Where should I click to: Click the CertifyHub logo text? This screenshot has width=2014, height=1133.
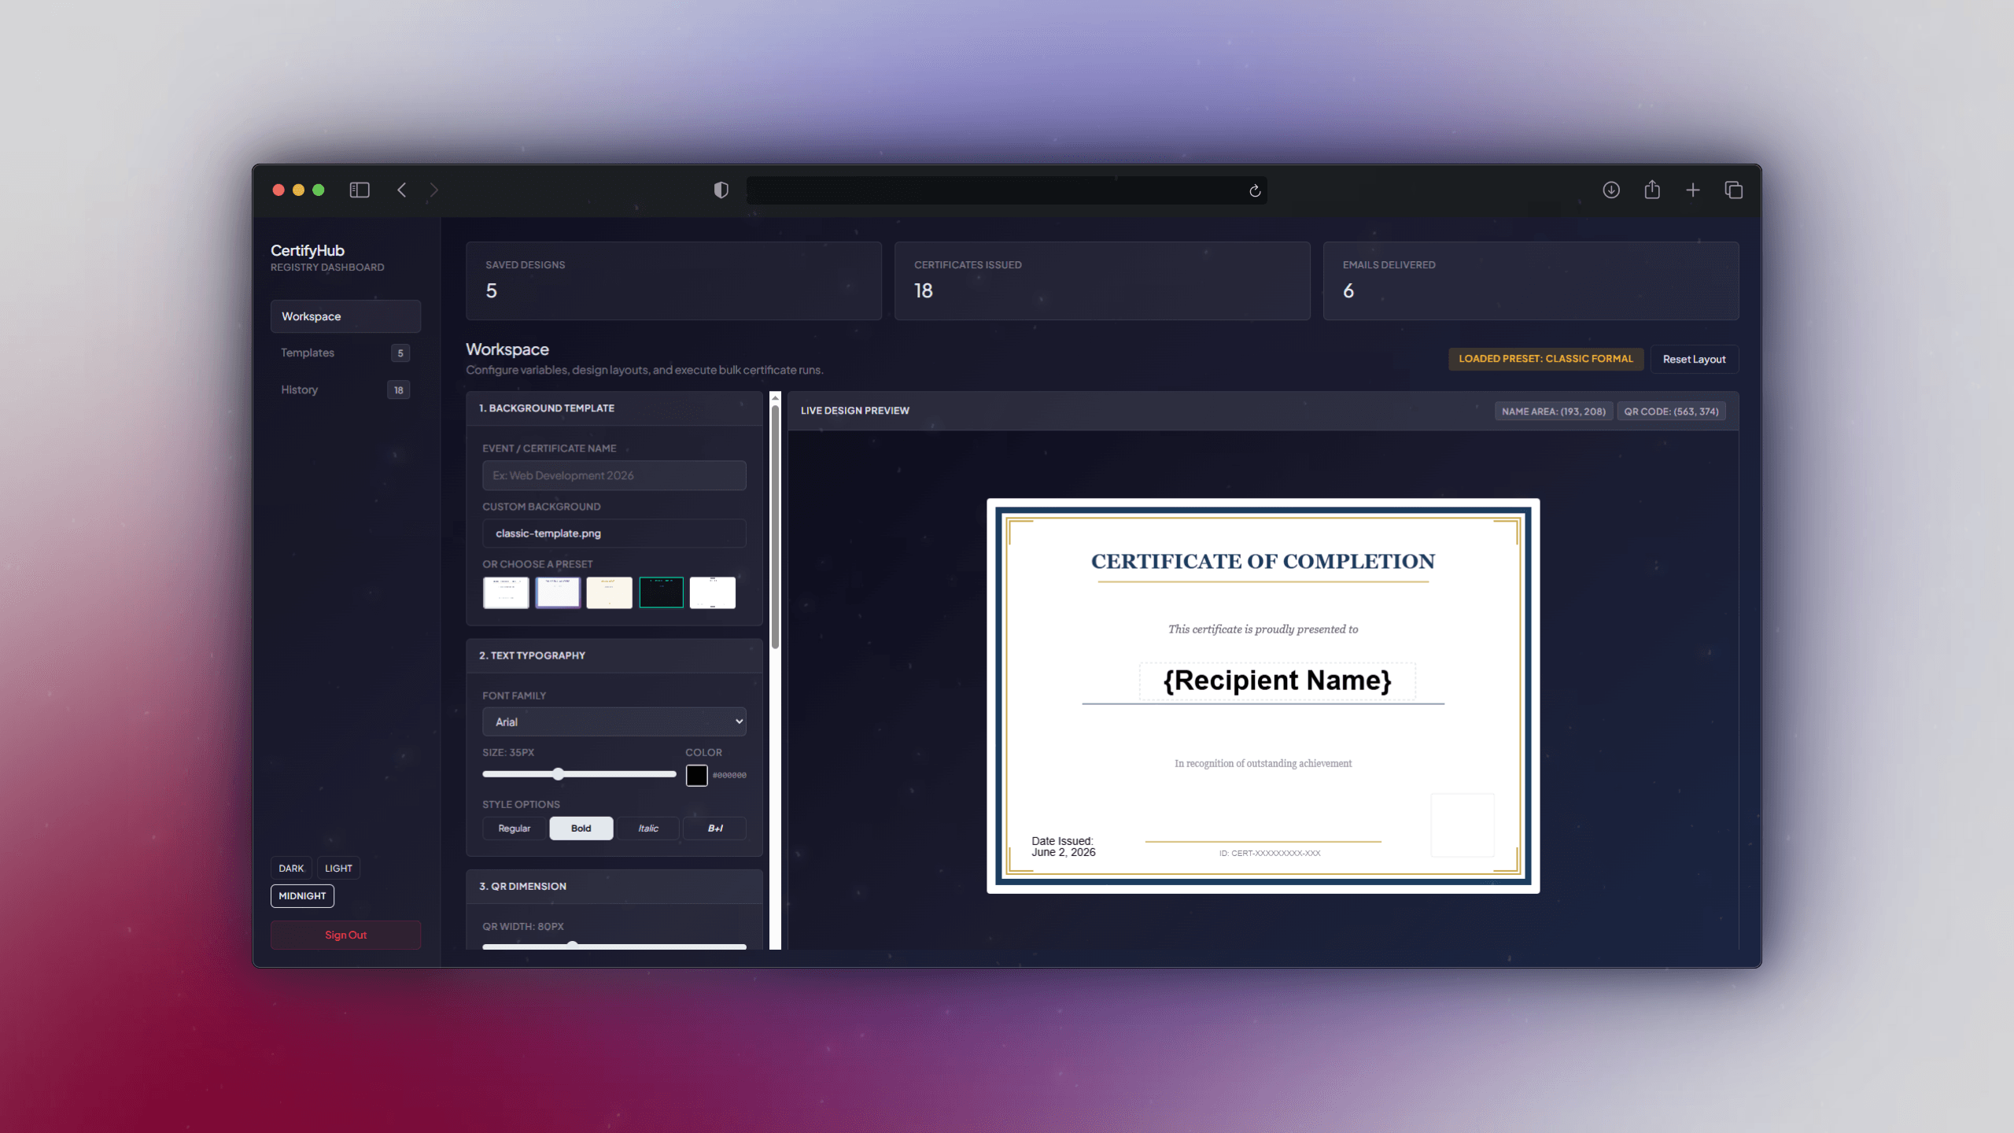[308, 250]
